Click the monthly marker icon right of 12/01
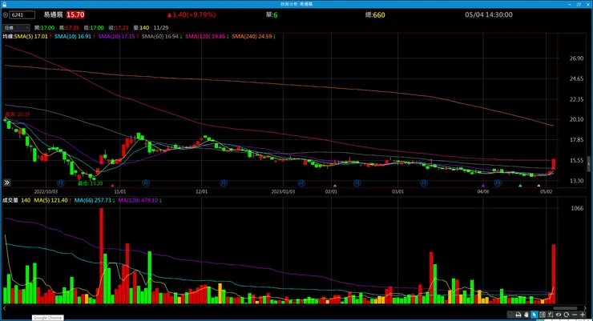This screenshot has width=593, height=321. point(224,183)
